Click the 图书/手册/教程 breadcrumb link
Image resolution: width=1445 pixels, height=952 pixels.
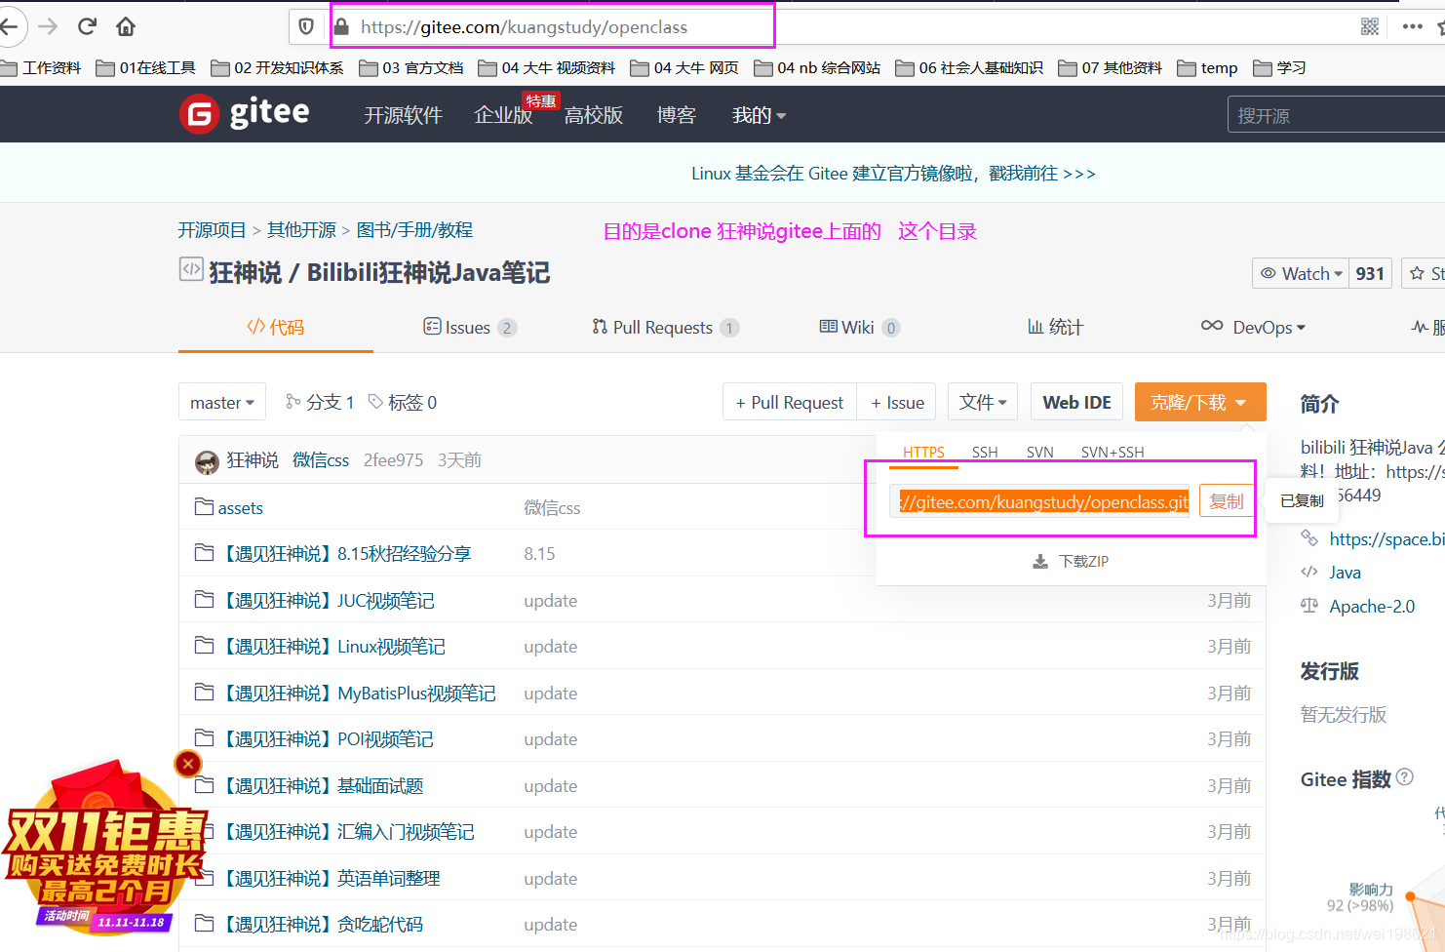coord(414,230)
